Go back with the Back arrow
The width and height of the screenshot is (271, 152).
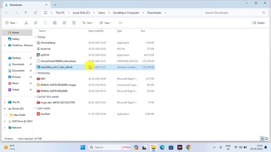(7, 13)
